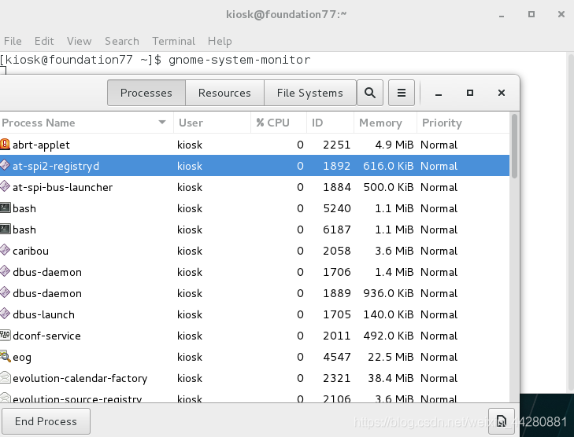Open the search icon in System Monitor
Image resolution: width=574 pixels, height=437 pixels.
click(370, 93)
